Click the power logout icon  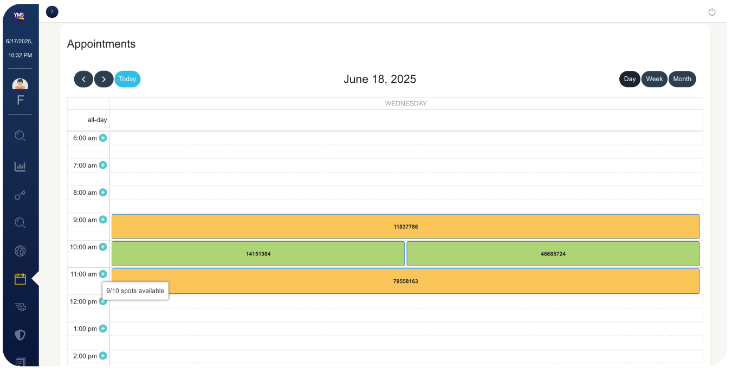click(x=712, y=12)
